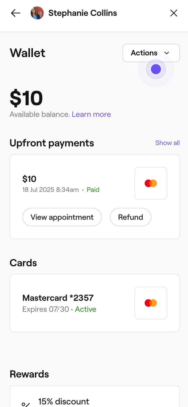Show all upfront payments
The width and height of the screenshot is (188, 407).
click(167, 143)
